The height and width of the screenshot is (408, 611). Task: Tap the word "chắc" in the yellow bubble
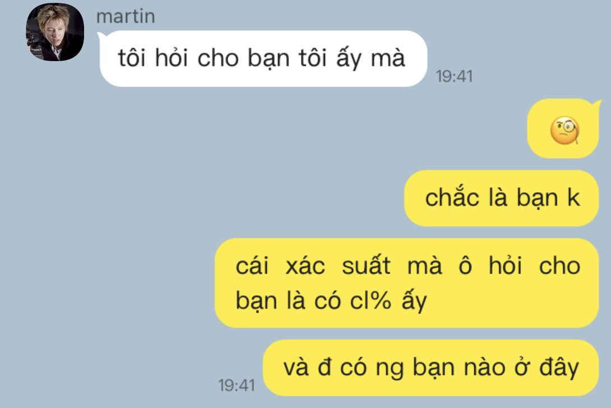click(452, 197)
